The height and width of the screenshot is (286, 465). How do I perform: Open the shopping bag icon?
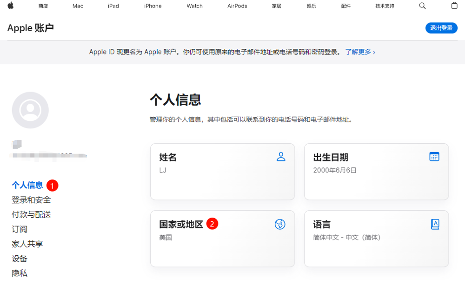click(454, 6)
